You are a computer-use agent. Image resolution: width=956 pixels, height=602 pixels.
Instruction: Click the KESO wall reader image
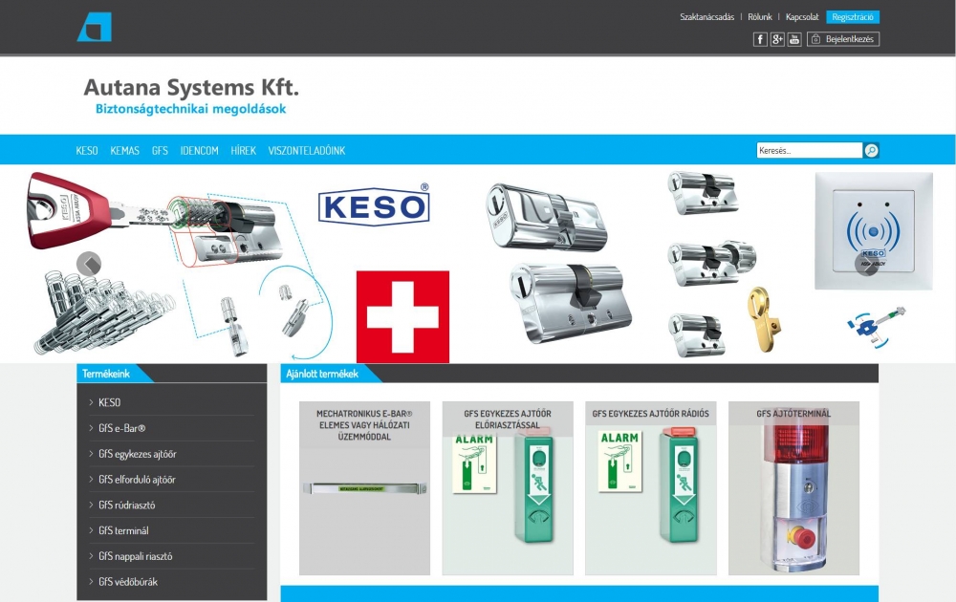(874, 231)
